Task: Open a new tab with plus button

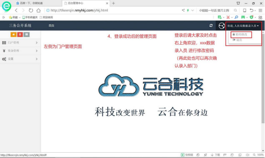Action: point(114,3)
